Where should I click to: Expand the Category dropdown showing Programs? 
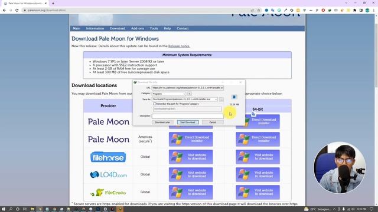[169, 94]
